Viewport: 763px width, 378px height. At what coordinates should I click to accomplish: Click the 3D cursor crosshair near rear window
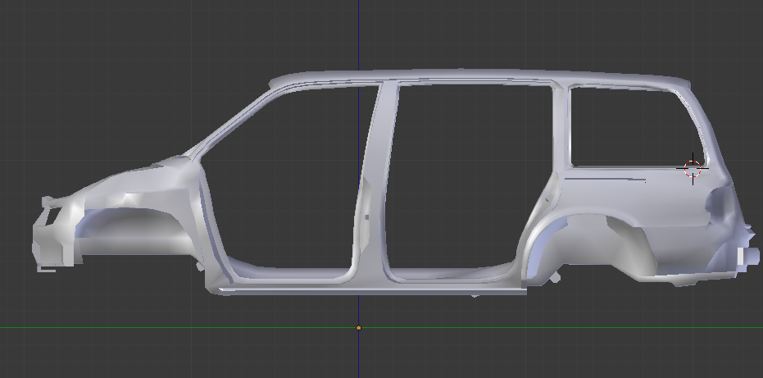[x=693, y=169]
